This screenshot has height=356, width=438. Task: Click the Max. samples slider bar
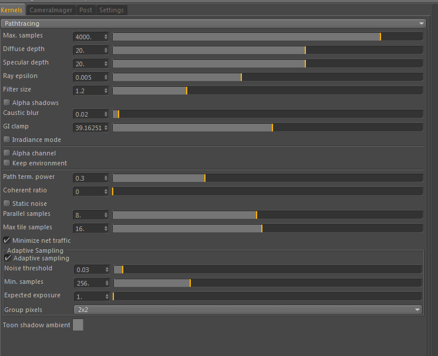[x=268, y=36]
